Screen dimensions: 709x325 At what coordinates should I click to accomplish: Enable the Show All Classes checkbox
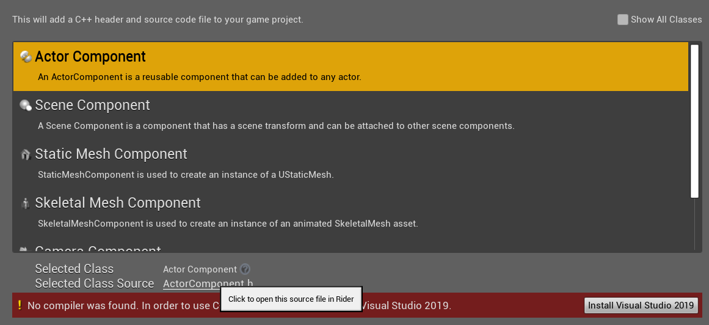pos(622,20)
